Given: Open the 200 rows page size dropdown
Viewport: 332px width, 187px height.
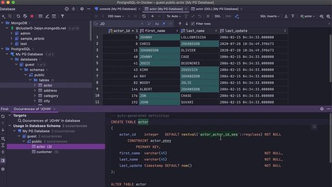Looking at the screenshot, I should [116, 16].
